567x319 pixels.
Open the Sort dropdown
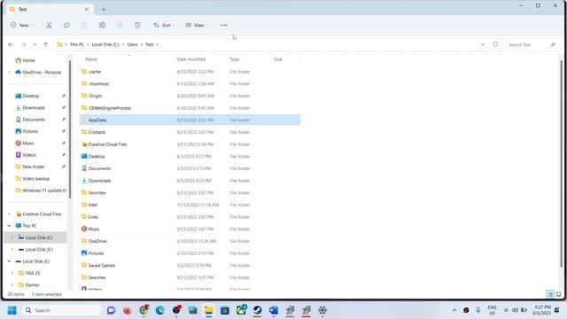pyautogui.click(x=164, y=25)
